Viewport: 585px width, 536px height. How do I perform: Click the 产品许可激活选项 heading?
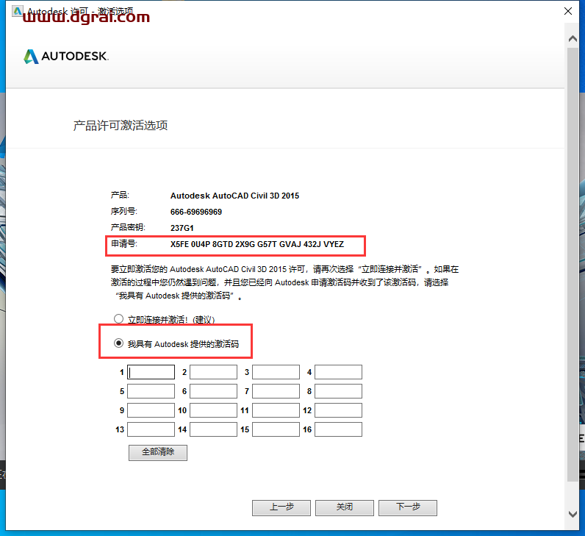point(121,126)
